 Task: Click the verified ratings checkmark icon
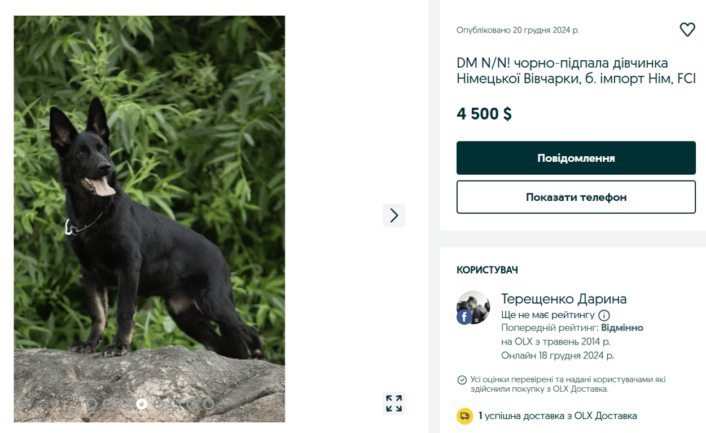462,380
